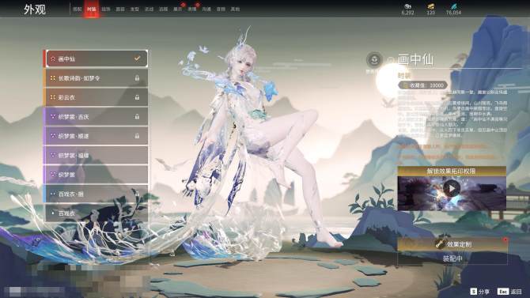
Task: Choose the 织梦裳 outfit in the list
Action: click(x=96, y=175)
